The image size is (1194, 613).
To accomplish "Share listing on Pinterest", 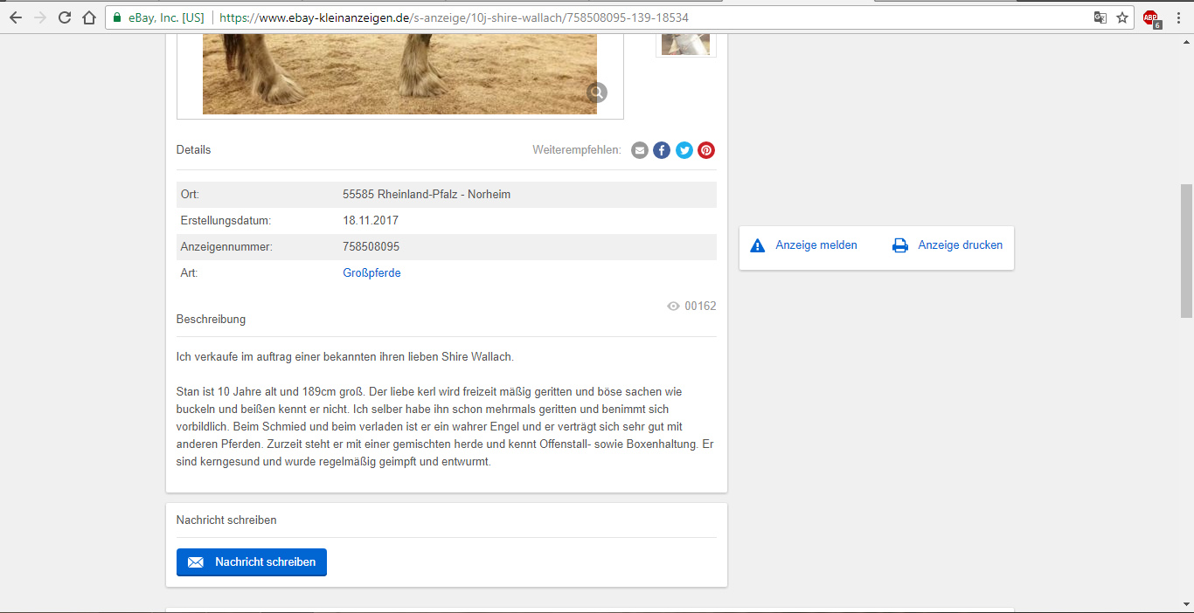I will (x=706, y=150).
